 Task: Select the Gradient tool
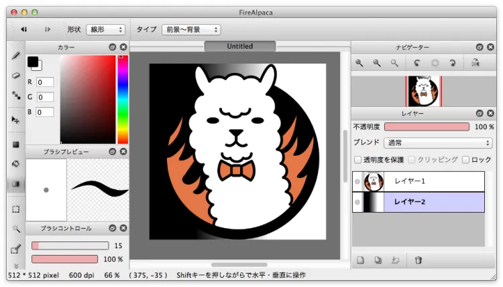click(15, 184)
